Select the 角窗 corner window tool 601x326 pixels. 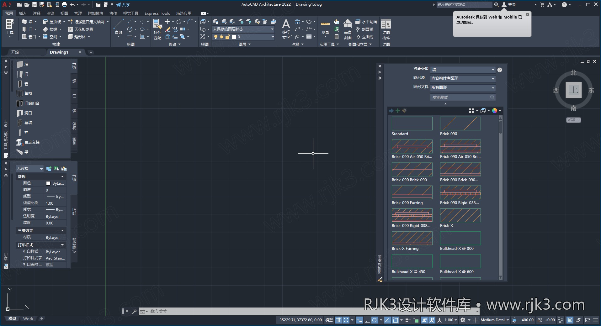24,93
